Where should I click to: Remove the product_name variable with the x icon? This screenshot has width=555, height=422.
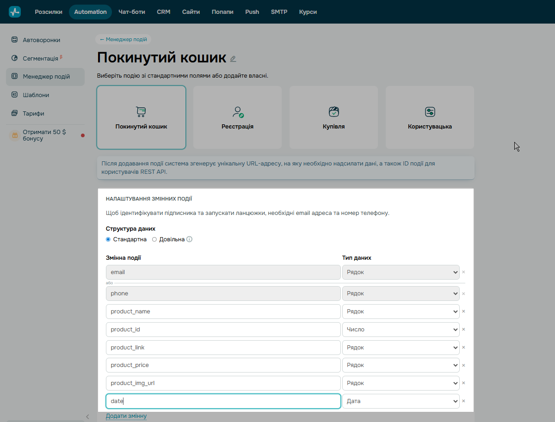[x=463, y=312]
